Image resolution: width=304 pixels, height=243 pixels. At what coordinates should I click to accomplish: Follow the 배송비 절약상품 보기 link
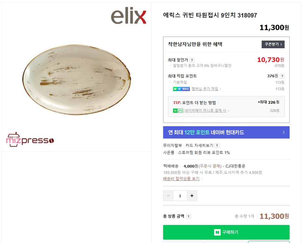[181, 179]
